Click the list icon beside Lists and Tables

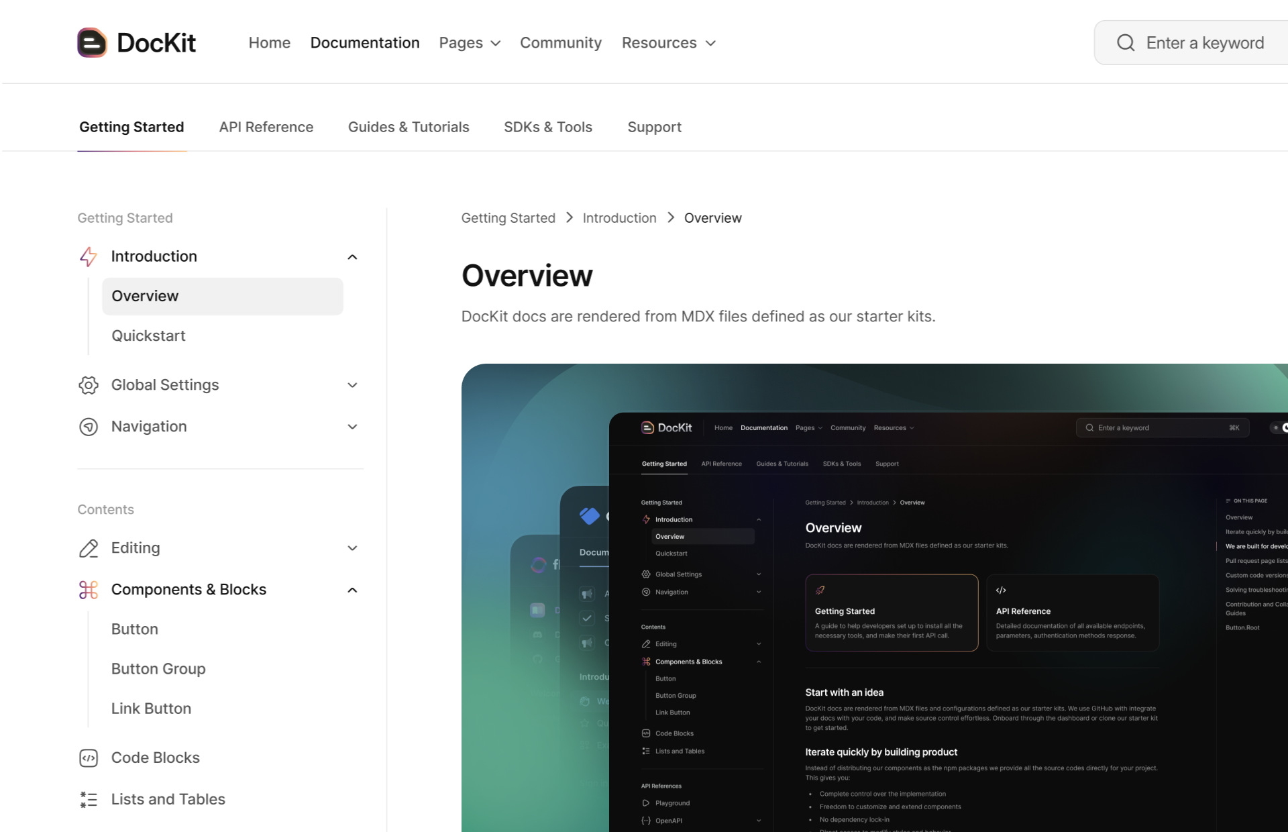(88, 799)
